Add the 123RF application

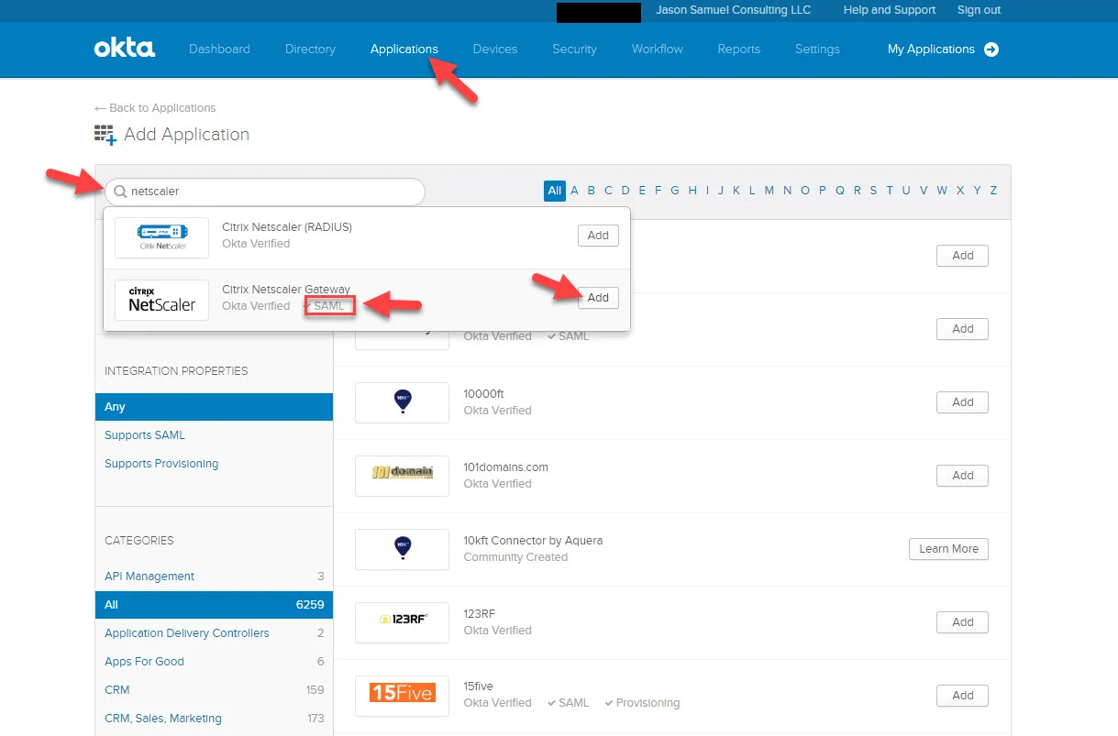[962, 622]
